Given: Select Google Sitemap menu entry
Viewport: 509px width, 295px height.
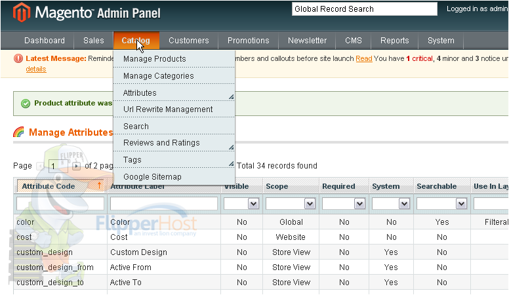Looking at the screenshot, I should pyautogui.click(x=174, y=177).
